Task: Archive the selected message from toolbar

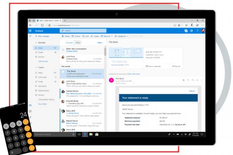Action: coord(76,36)
